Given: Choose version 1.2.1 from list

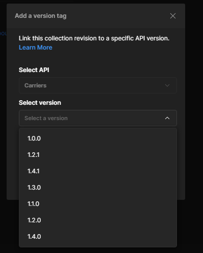Looking at the screenshot, I should click(98, 155).
